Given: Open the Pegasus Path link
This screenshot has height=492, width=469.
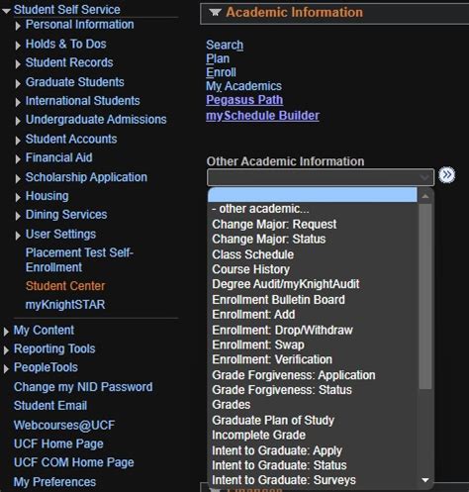Looking at the screenshot, I should (x=244, y=100).
